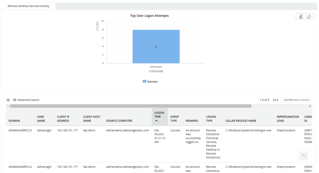Toggle the Success legend series
The height and width of the screenshot is (173, 319).
pyautogui.click(x=150, y=82)
